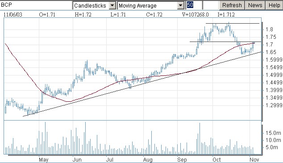Click the Refresh button

[x=232, y=5]
